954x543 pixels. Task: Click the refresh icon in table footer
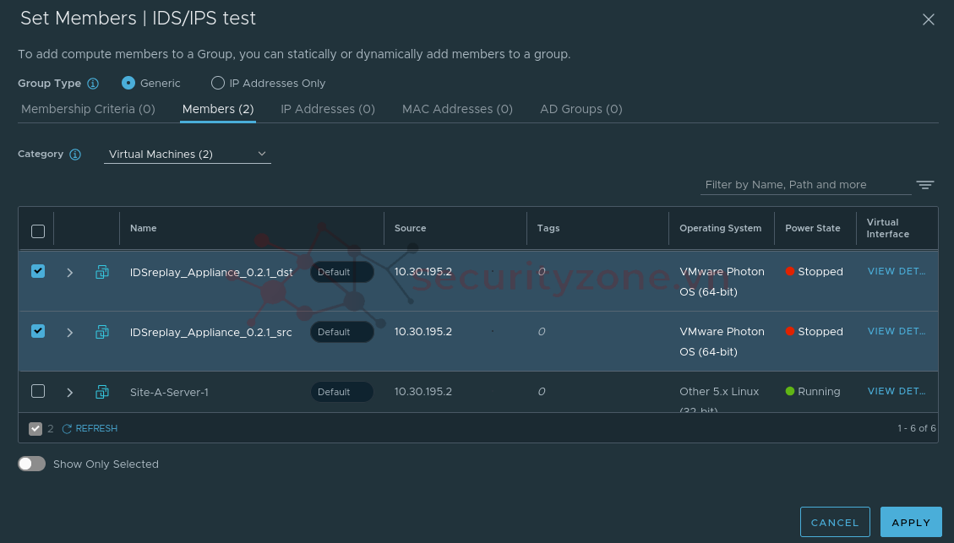[x=68, y=429]
